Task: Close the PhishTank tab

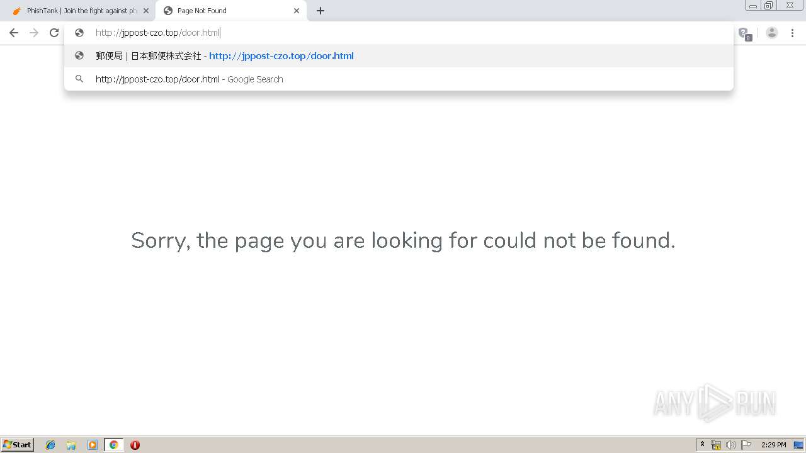Action: [146, 11]
